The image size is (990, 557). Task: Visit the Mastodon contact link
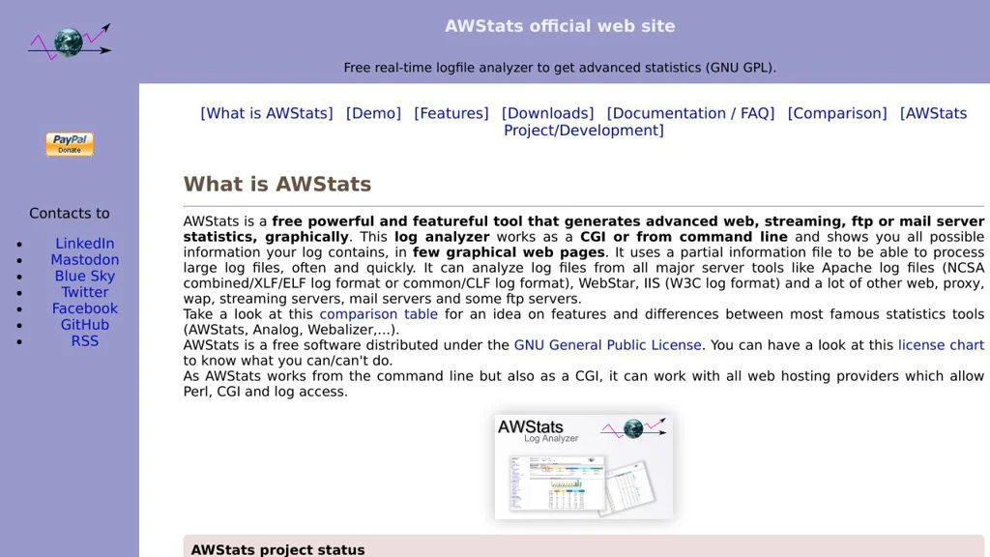click(x=85, y=259)
